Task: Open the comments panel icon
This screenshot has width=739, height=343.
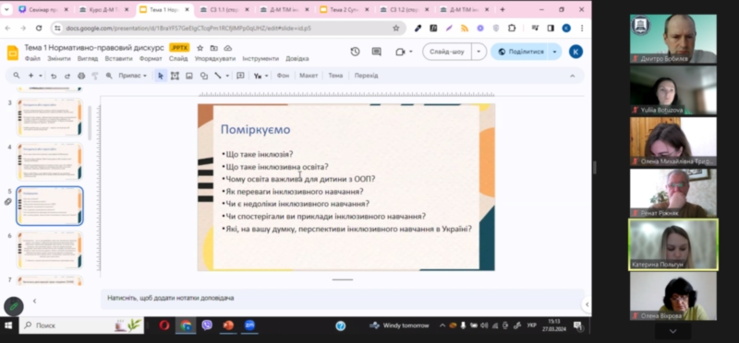Action: pyautogui.click(x=376, y=52)
